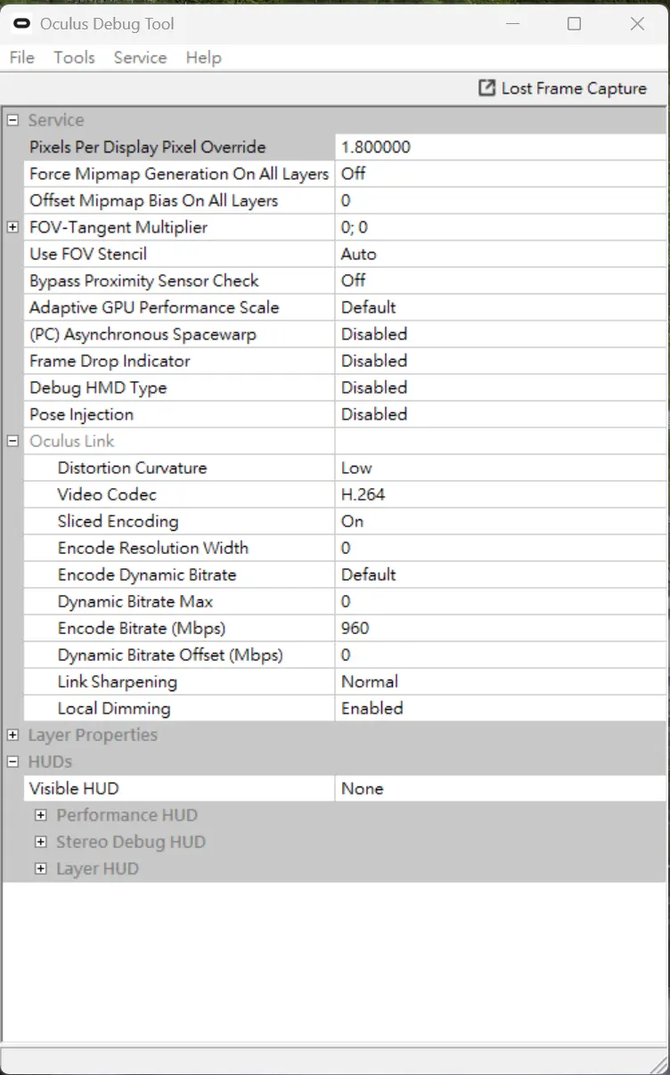This screenshot has height=1075, width=670.
Task: Select the Dynamic Bitrate Offset (Mbps) label
Action: pos(170,655)
